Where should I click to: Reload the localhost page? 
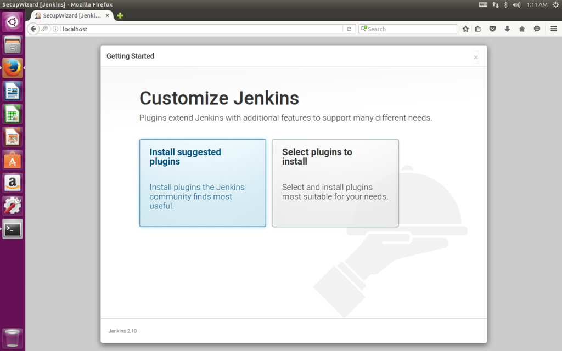(x=349, y=29)
